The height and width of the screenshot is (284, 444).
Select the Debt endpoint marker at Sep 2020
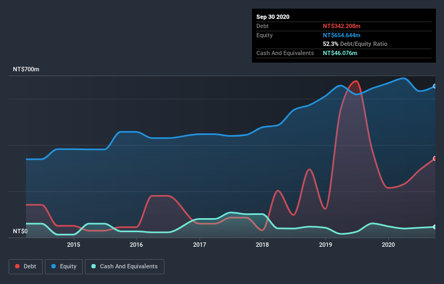click(x=435, y=159)
